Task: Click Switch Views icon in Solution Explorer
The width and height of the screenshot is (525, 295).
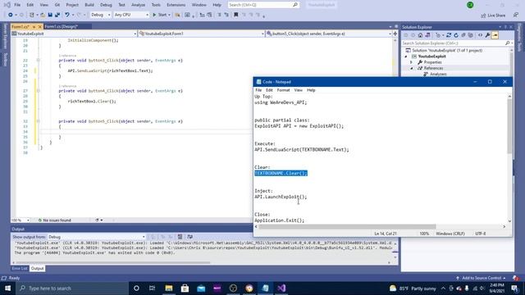Action: point(427,35)
